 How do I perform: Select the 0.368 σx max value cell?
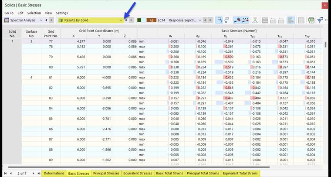171,57
